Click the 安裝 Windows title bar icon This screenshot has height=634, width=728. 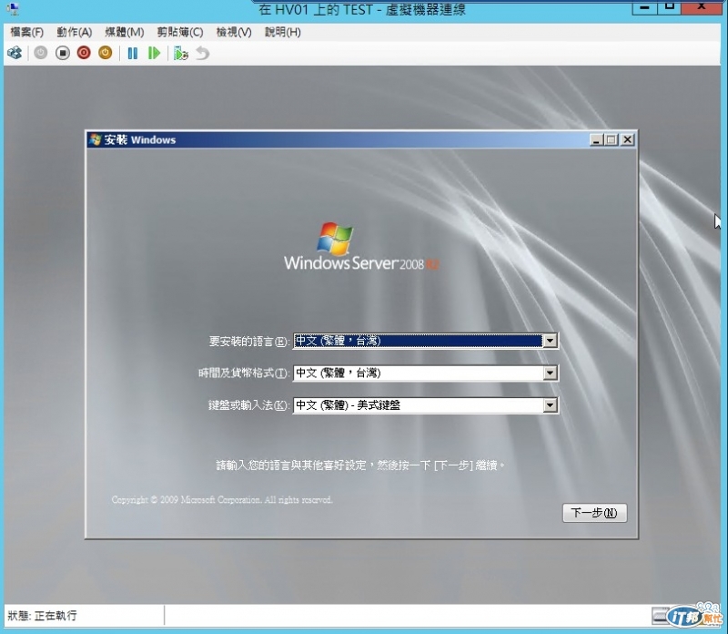tap(96, 139)
